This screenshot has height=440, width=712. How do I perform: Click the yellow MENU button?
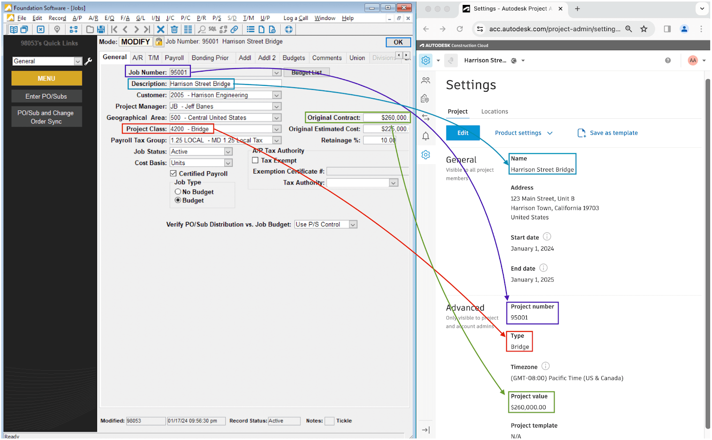(47, 78)
